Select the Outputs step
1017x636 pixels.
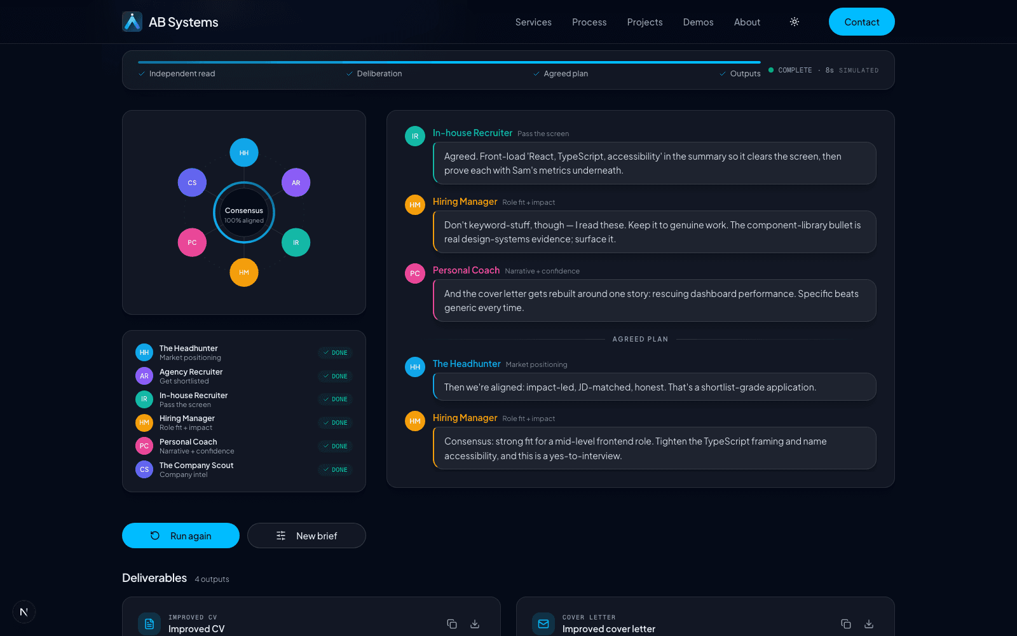point(740,74)
